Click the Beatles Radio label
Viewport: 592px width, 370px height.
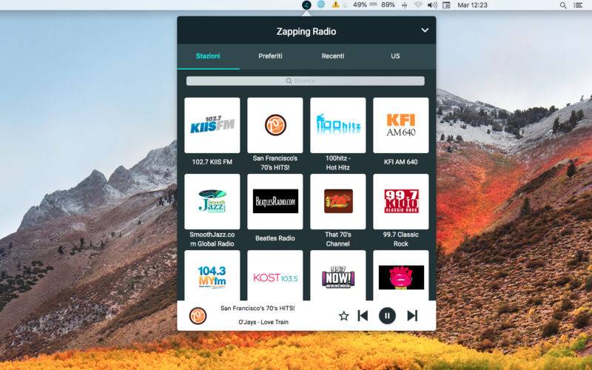275,238
